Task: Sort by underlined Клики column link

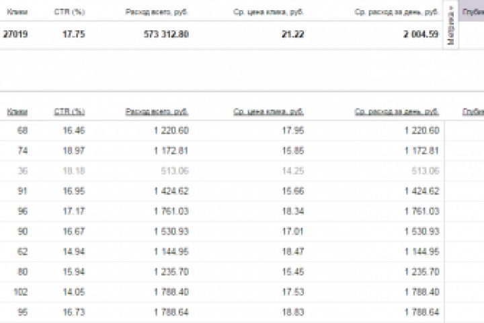Action: click(x=17, y=112)
